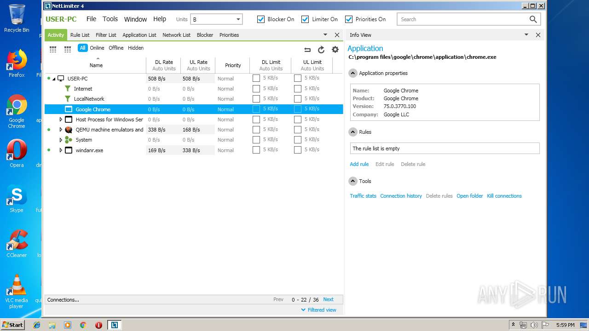Close the Activity panel
The image size is (589, 331).
[x=337, y=35]
